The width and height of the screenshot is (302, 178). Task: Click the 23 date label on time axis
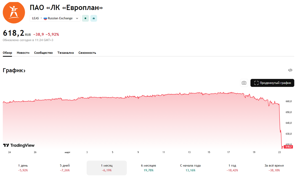click(x=279, y=152)
